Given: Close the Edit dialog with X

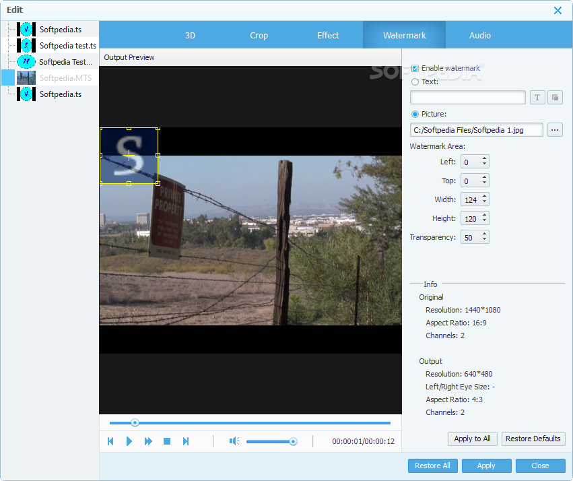Looking at the screenshot, I should click(x=558, y=10).
